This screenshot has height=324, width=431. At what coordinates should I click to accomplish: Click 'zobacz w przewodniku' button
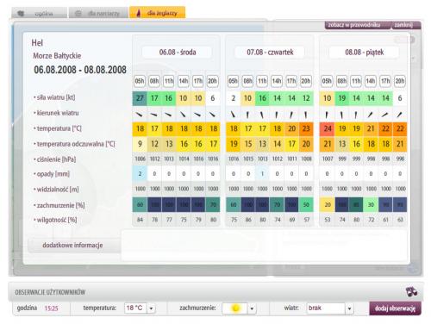(x=358, y=25)
